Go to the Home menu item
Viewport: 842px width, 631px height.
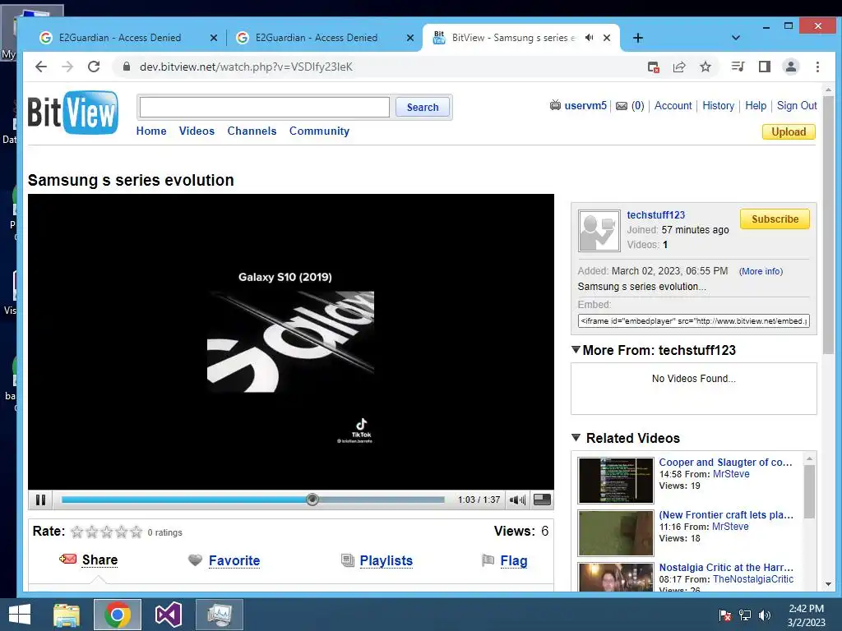[x=151, y=131]
